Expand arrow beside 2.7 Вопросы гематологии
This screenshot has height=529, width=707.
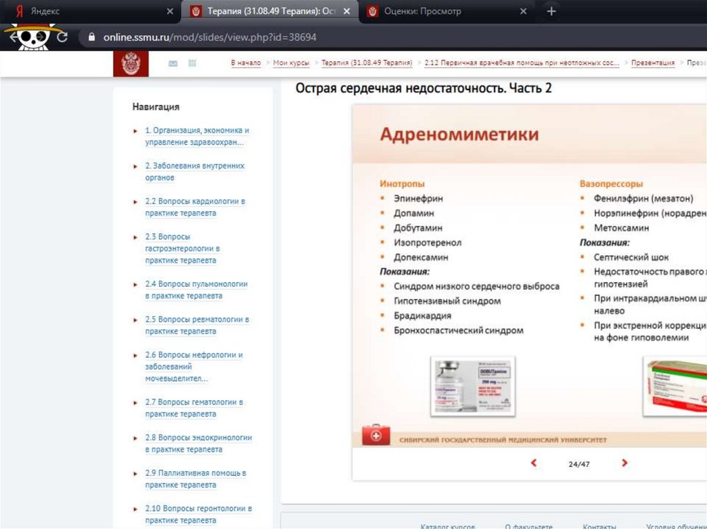[135, 403]
